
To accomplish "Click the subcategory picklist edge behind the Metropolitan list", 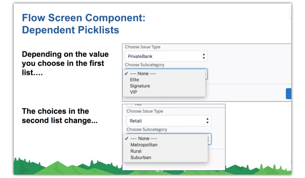I will tap(209, 139).
